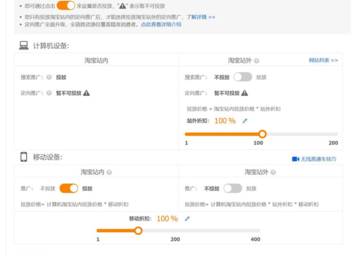This screenshot has width=355, height=255.
Task: Click computer 淘宝站外 column header
Action: coord(239,60)
